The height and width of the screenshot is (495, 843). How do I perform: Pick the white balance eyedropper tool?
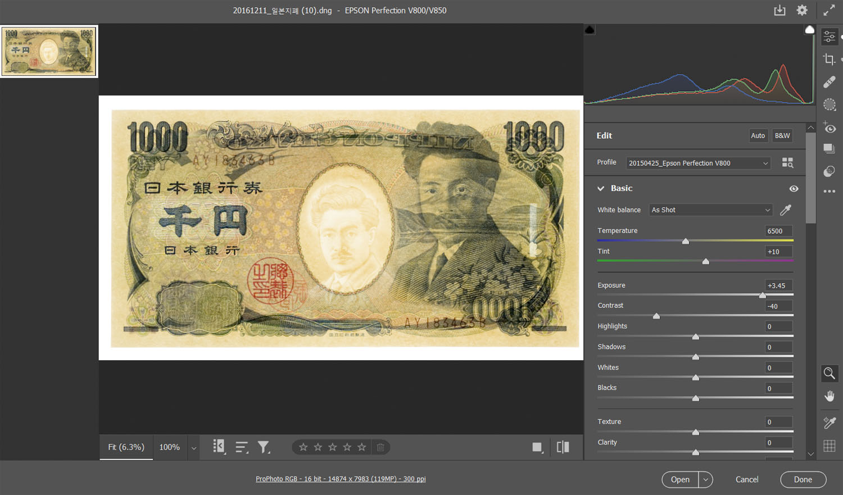[786, 210]
